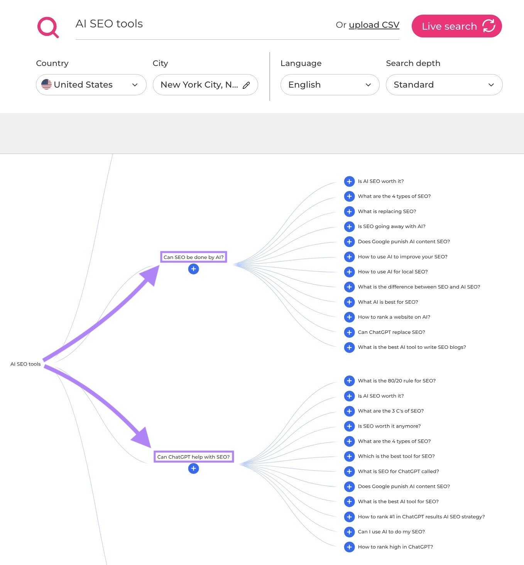
Task: Click the US flag icon in Country selector
Action: tap(47, 85)
